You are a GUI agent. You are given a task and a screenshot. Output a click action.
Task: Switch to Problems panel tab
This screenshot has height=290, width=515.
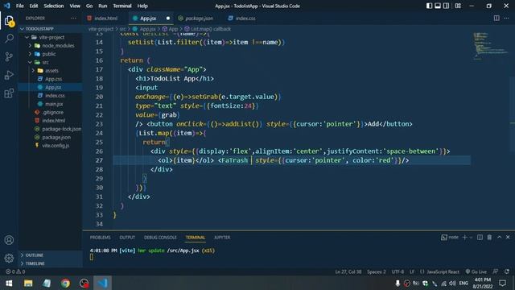coord(100,238)
